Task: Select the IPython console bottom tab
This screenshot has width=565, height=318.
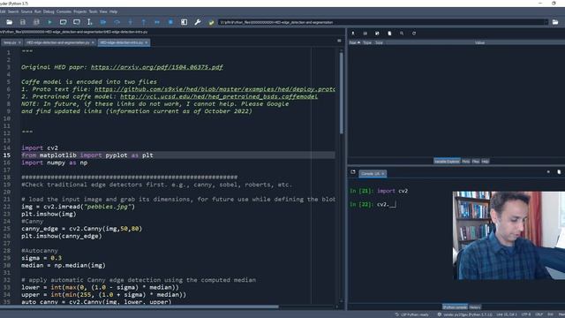Action: point(456,307)
